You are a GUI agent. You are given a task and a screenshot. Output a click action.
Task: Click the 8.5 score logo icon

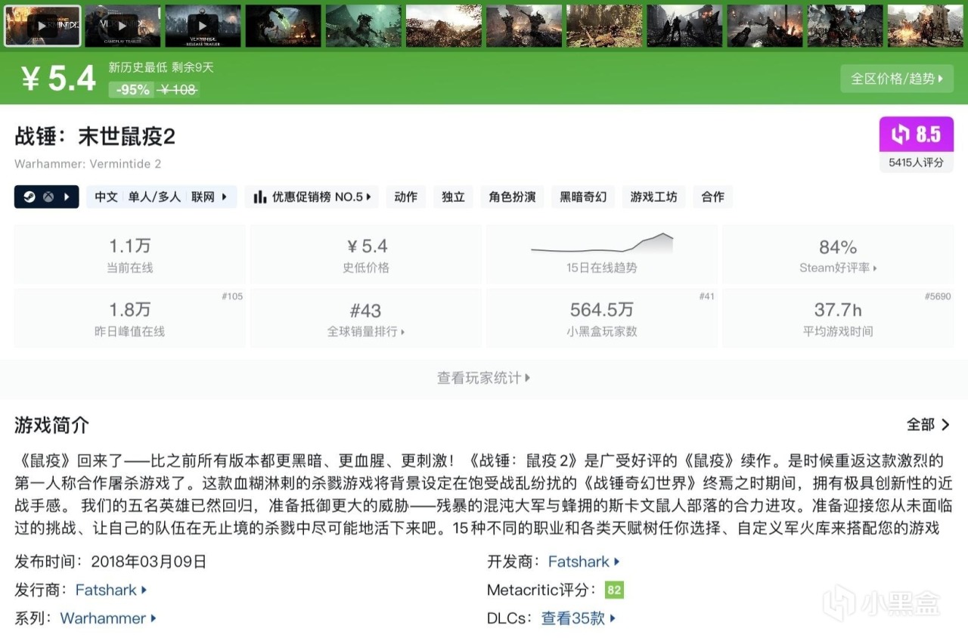coord(900,135)
